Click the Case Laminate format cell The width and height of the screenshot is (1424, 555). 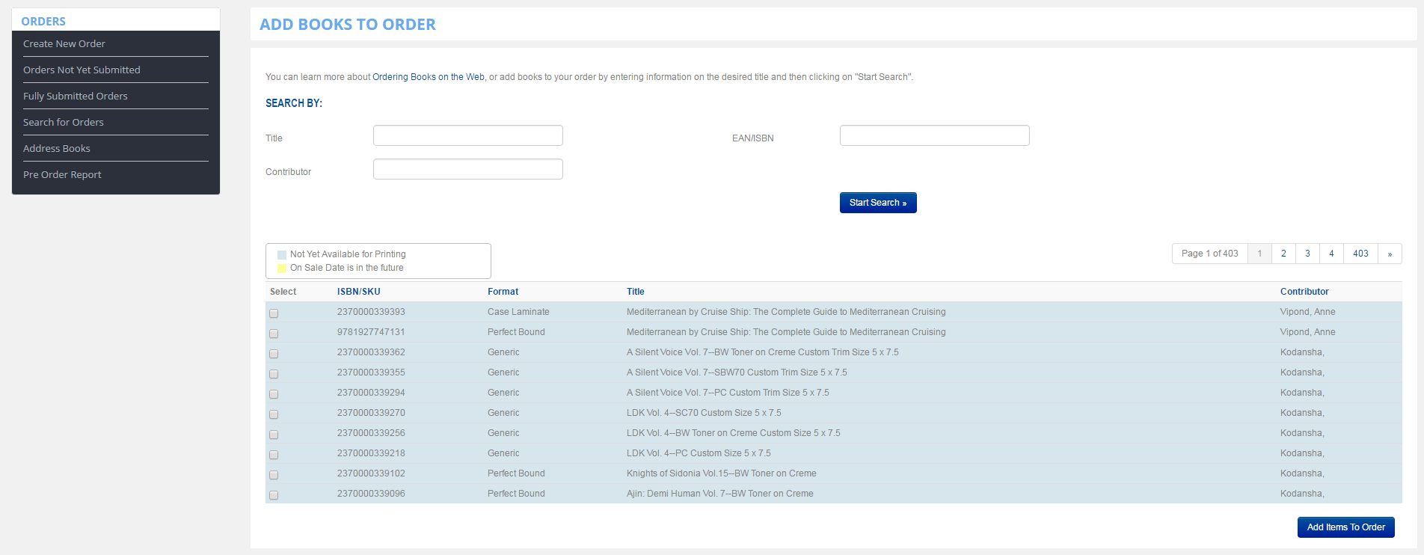coord(518,312)
